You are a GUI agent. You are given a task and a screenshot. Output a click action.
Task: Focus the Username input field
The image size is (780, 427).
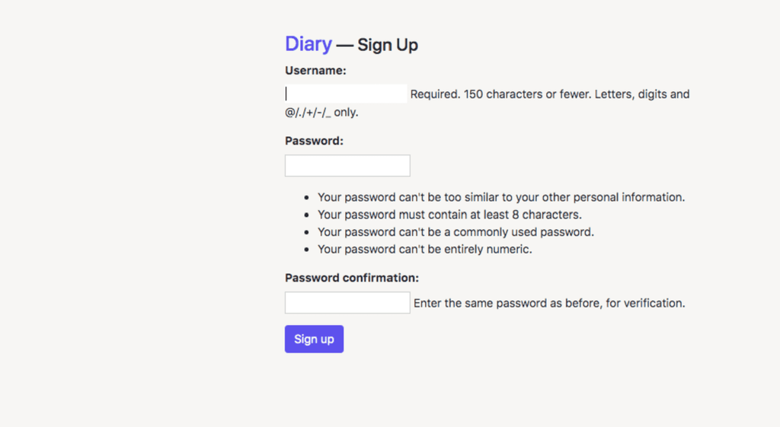pyautogui.click(x=347, y=94)
